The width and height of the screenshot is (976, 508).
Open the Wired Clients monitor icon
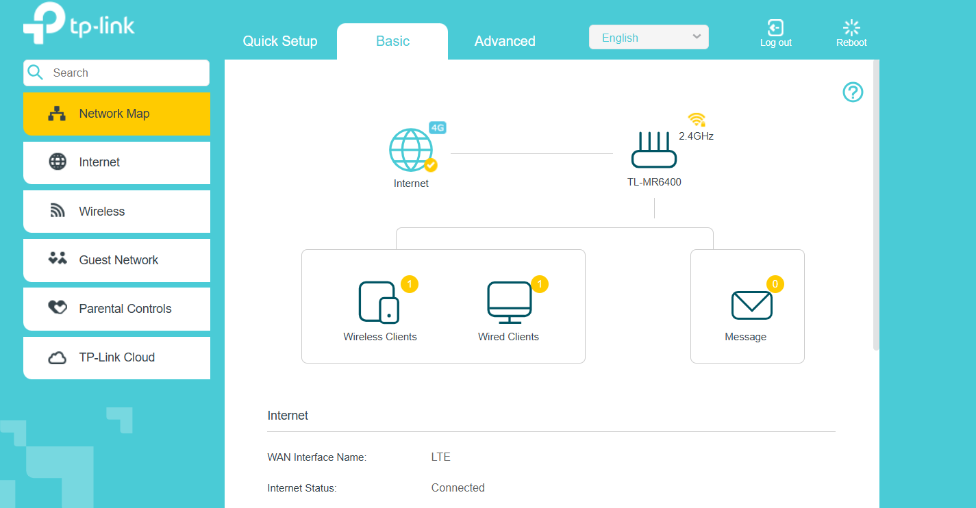point(509,302)
